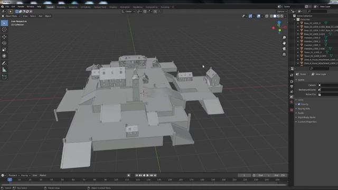Switch to the Layout workspace tab
The width and height of the screenshot is (338, 190).
click(50, 7)
